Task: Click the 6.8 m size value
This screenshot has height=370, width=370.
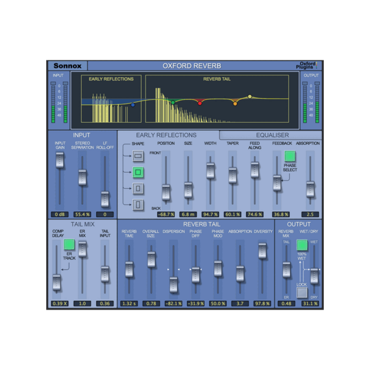Action: tap(188, 214)
